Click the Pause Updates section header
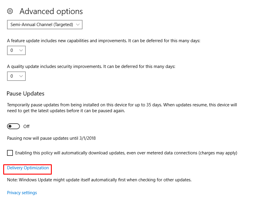The width and height of the screenshot is (254, 198). [x=25, y=93]
